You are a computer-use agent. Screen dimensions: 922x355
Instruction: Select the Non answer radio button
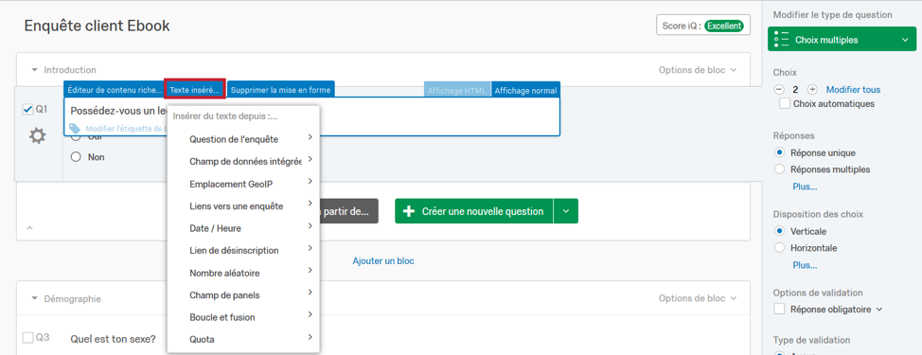(76, 157)
